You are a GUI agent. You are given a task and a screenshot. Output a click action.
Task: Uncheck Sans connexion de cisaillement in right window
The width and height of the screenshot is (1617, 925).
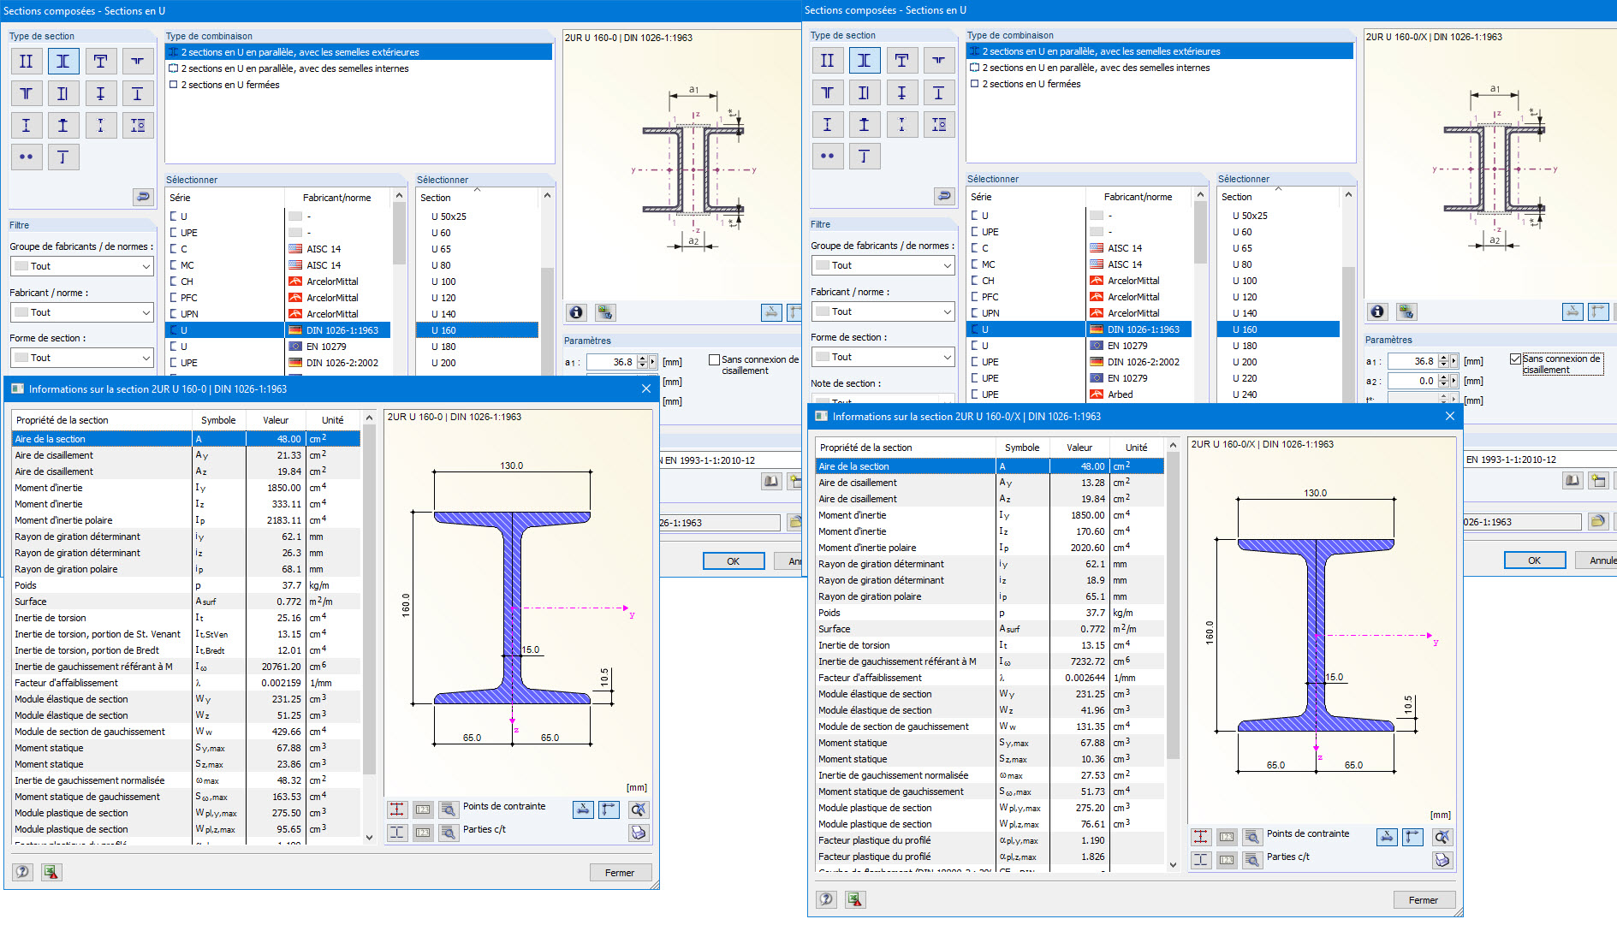tap(1515, 359)
